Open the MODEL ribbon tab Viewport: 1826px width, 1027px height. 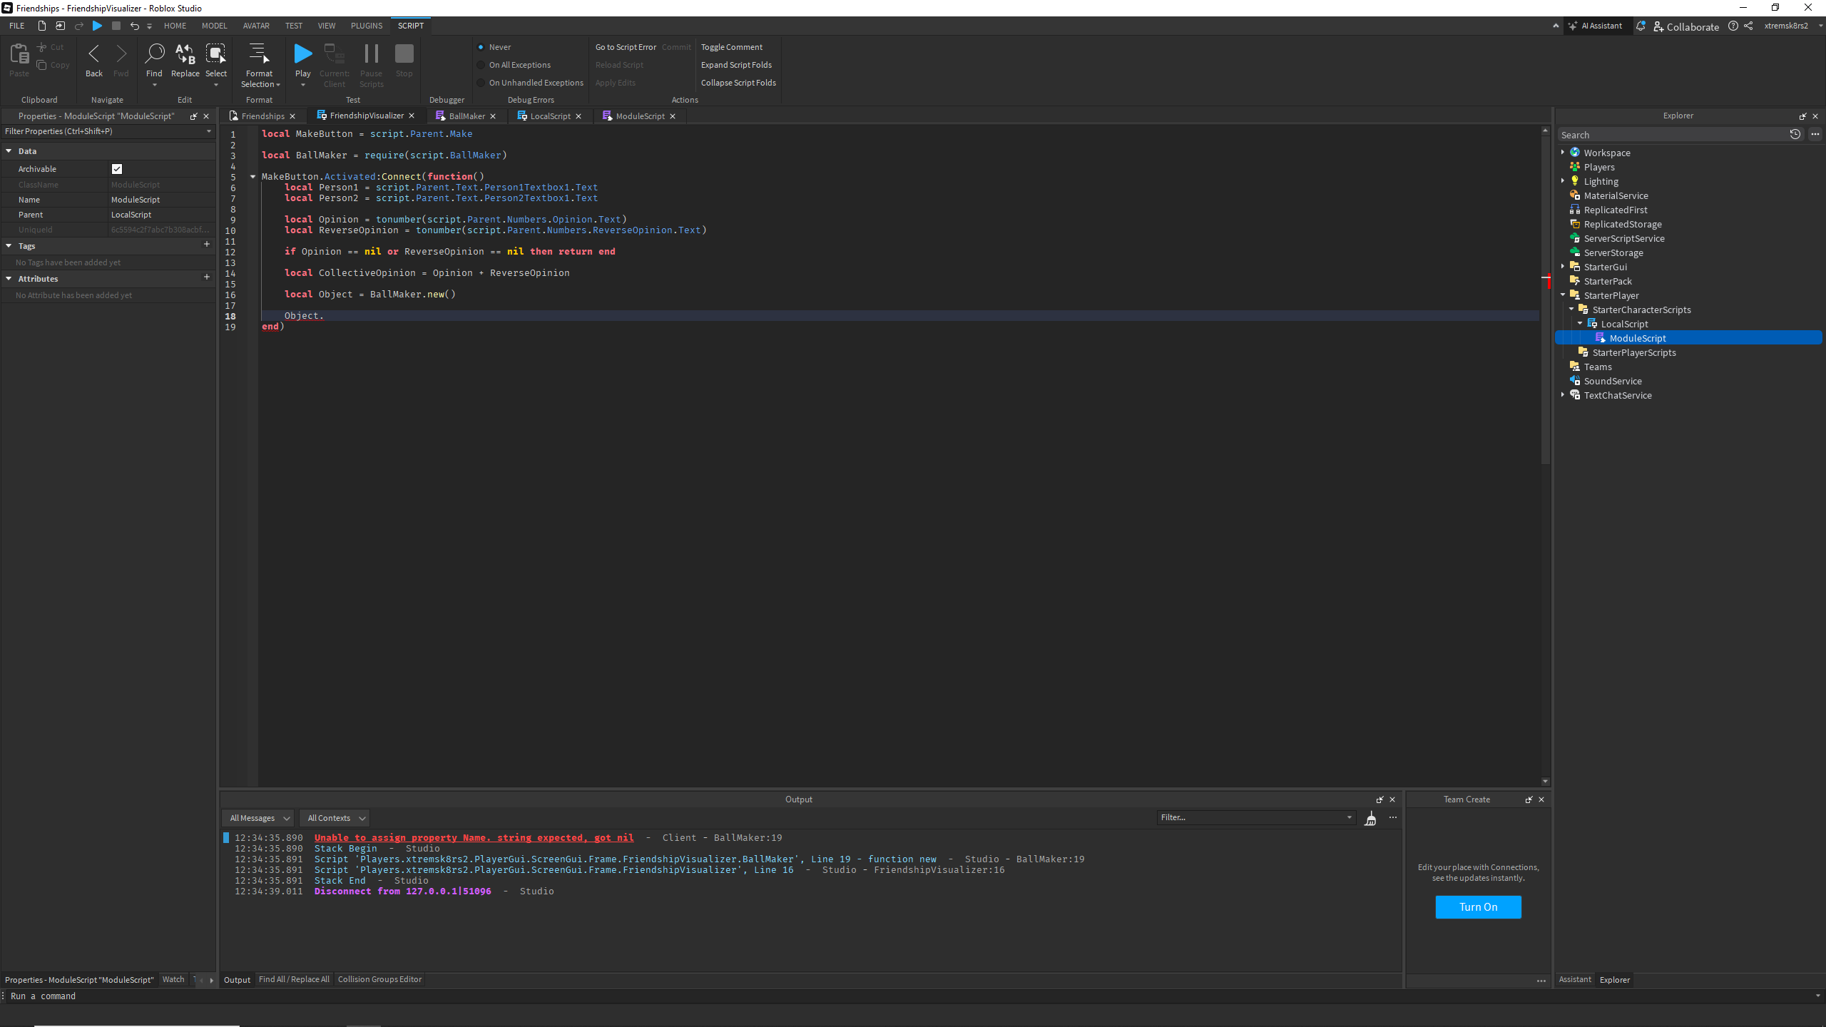214,26
